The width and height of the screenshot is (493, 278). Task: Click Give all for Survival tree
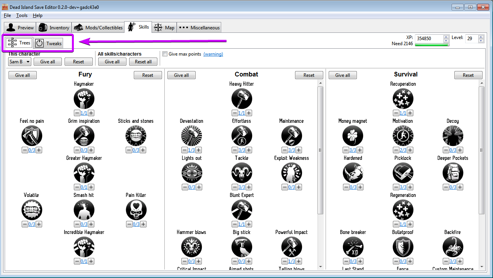tap(343, 75)
